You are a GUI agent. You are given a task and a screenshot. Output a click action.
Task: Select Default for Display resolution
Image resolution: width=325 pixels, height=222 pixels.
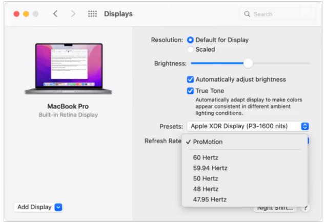point(190,40)
